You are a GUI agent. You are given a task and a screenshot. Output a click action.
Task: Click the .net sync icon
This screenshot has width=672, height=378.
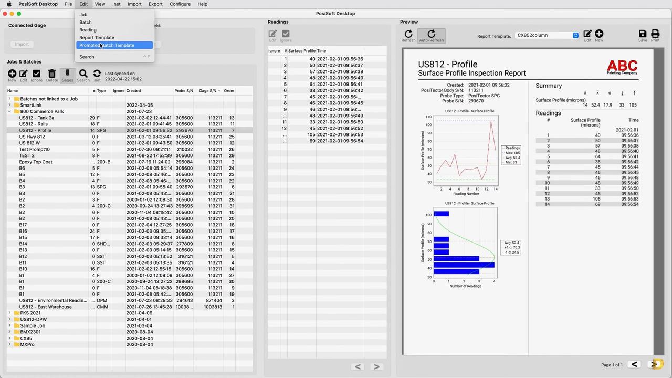pyautogui.click(x=97, y=75)
